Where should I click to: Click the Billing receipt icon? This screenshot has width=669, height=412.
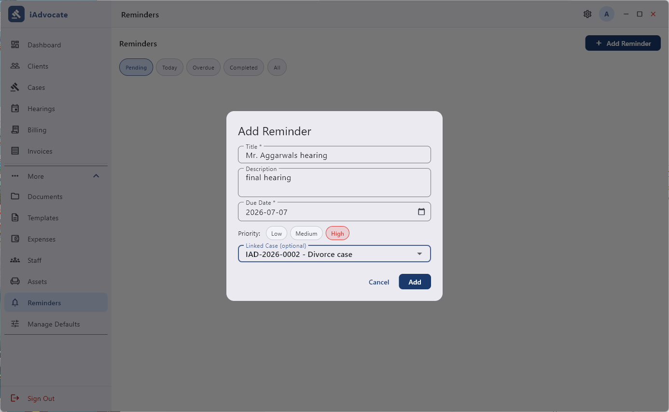(15, 129)
